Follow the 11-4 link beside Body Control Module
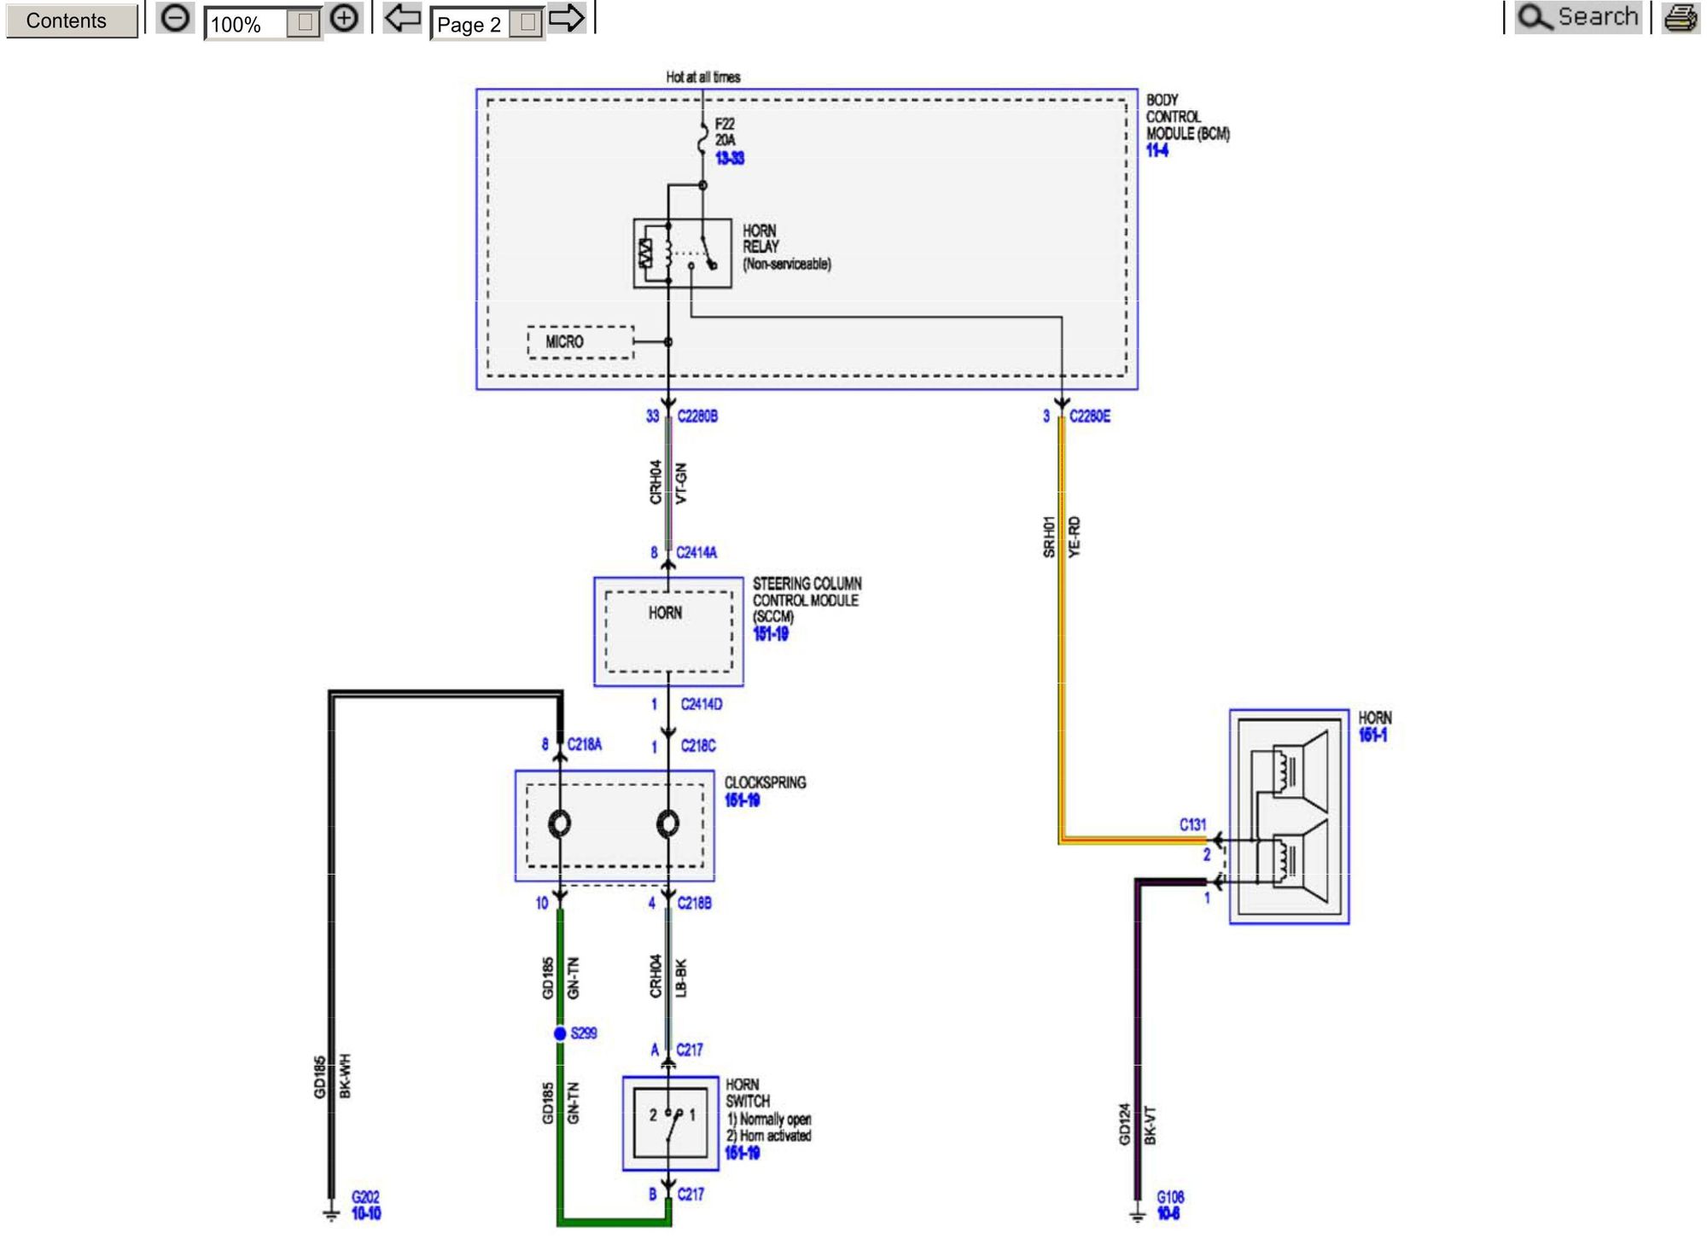This screenshot has height=1245, width=1707. click(1157, 151)
